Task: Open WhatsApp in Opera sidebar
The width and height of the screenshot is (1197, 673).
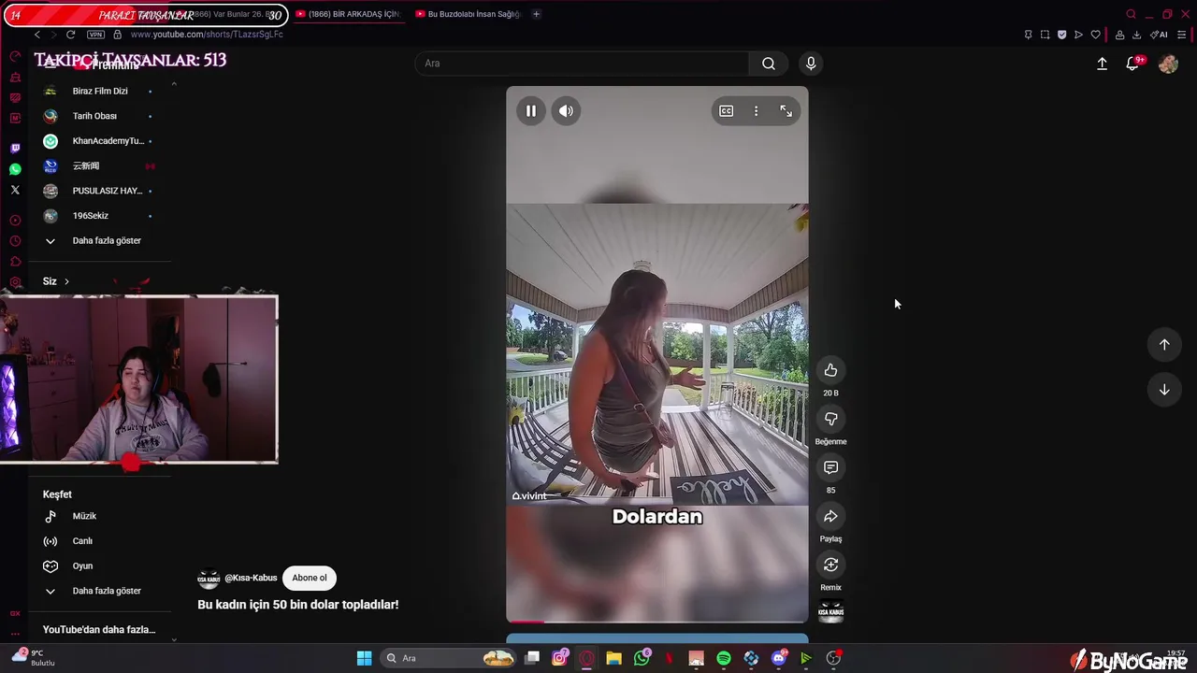Action: pyautogui.click(x=15, y=169)
